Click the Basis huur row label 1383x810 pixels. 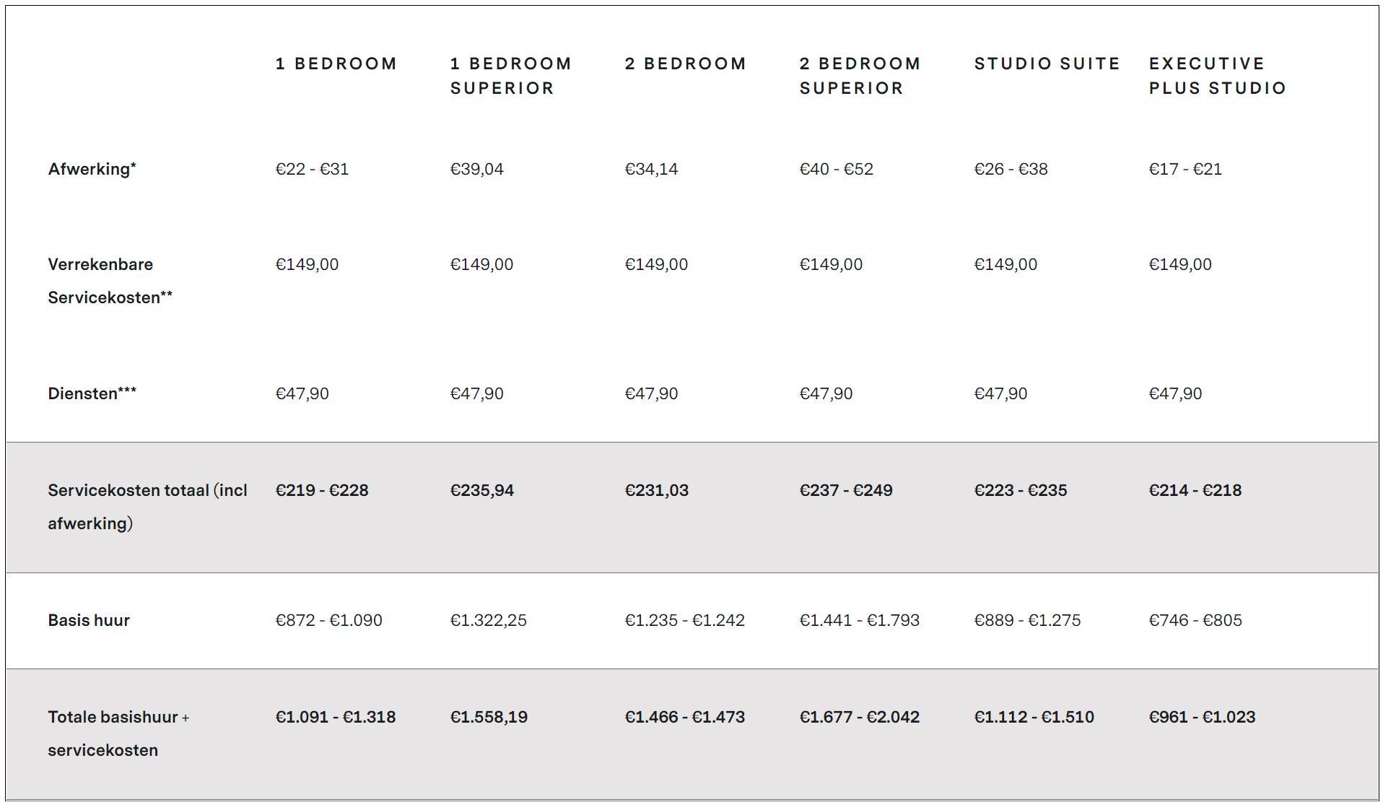click(x=89, y=620)
